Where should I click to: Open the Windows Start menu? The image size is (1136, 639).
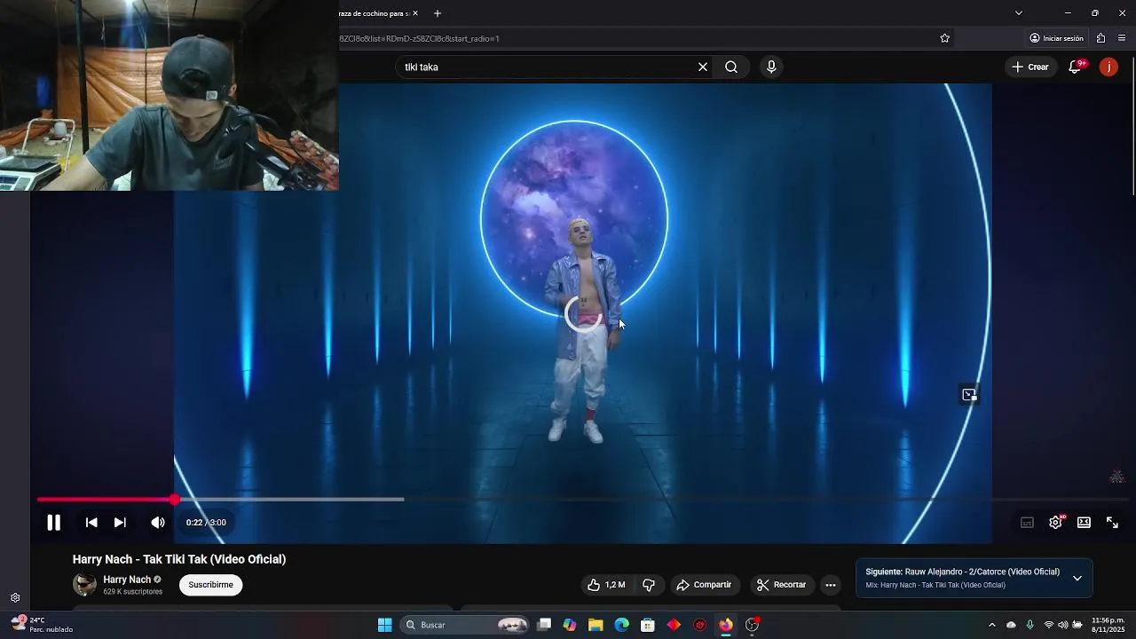(x=384, y=625)
